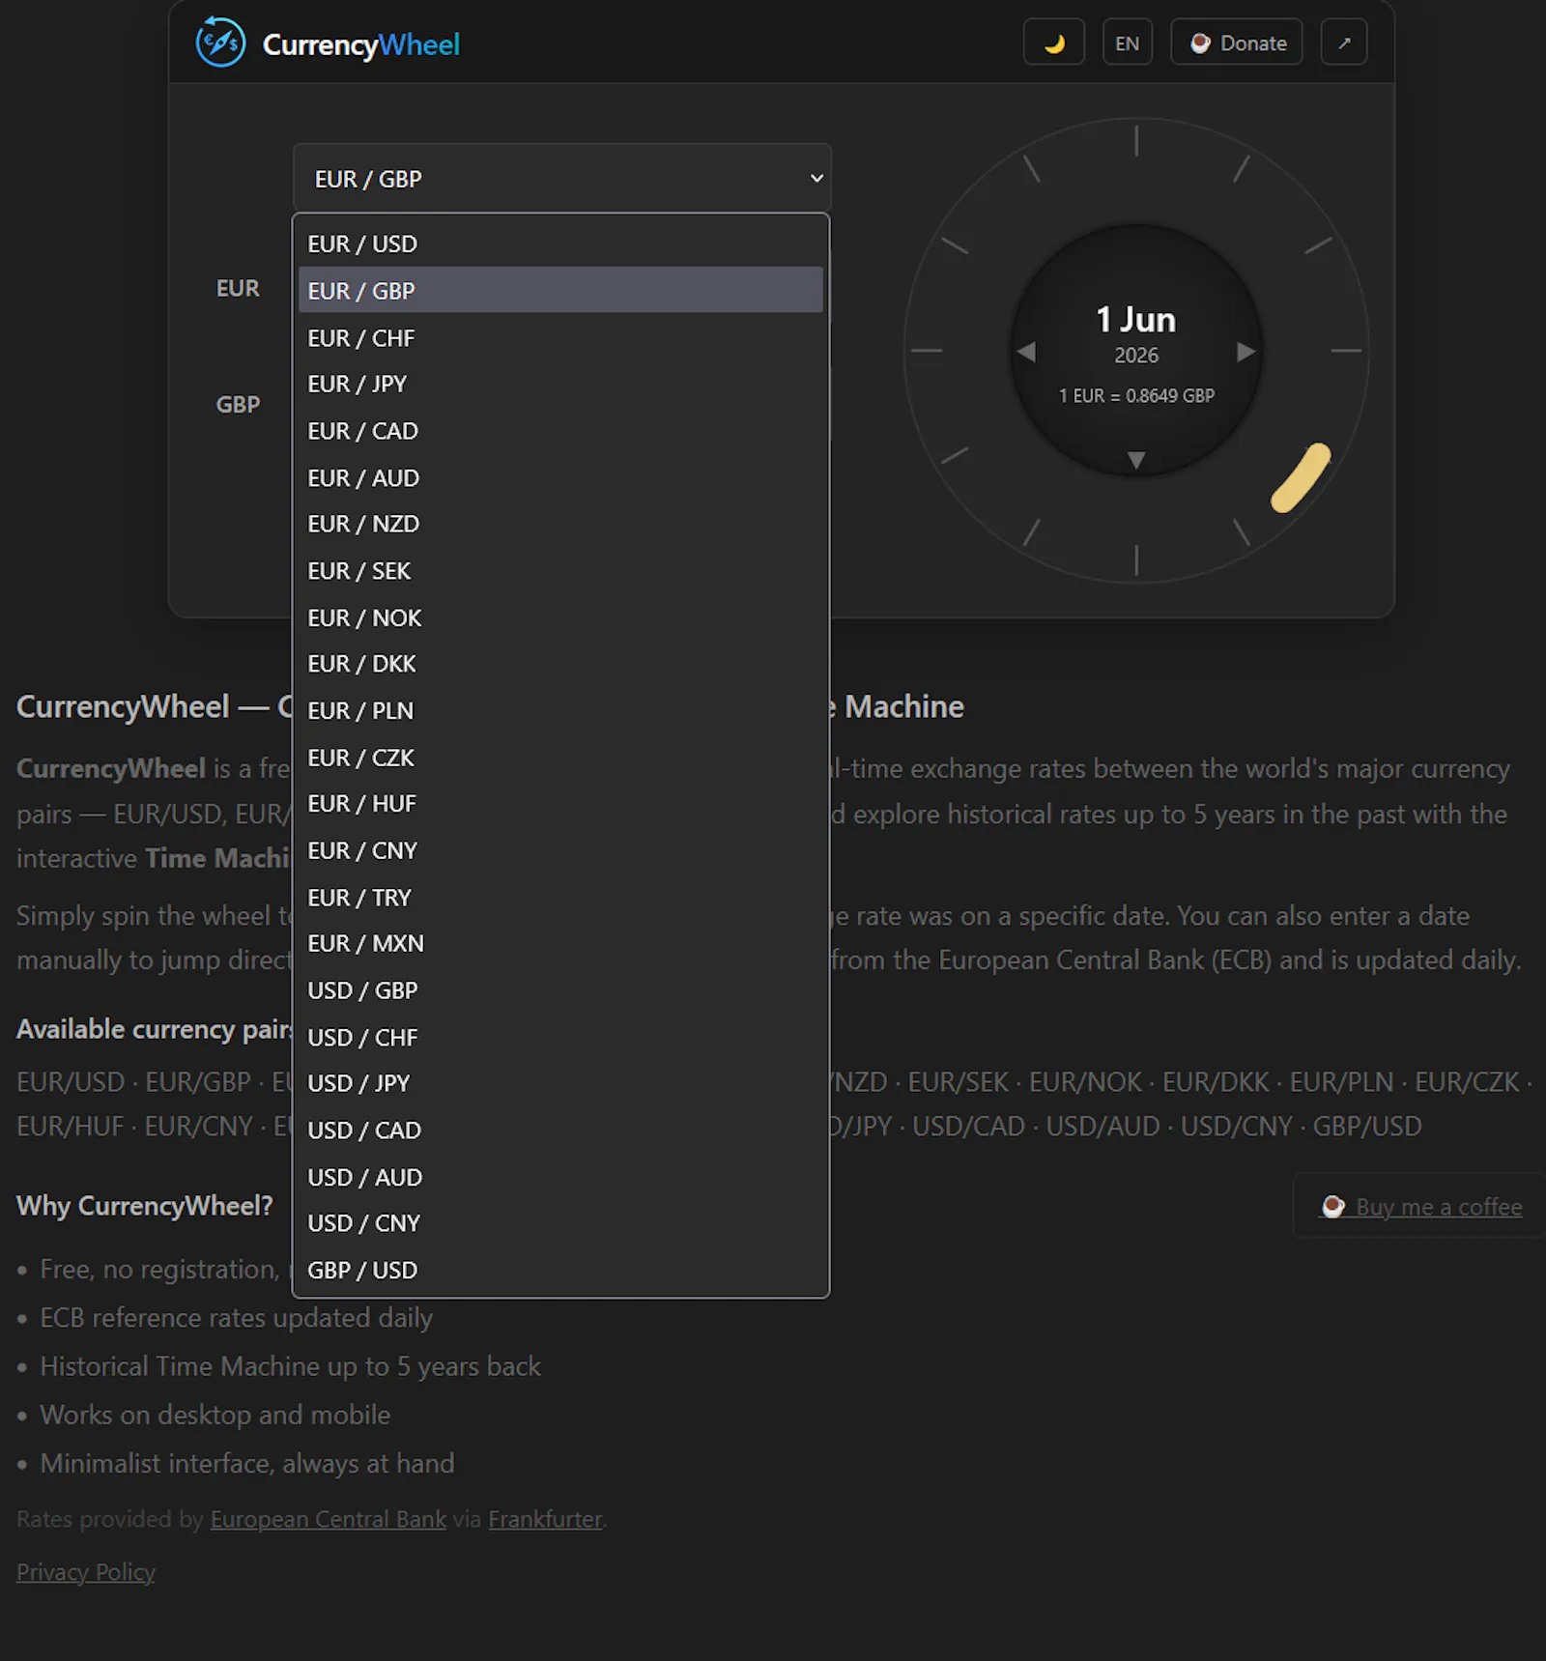Click the GBP label beside the amount field

click(238, 404)
